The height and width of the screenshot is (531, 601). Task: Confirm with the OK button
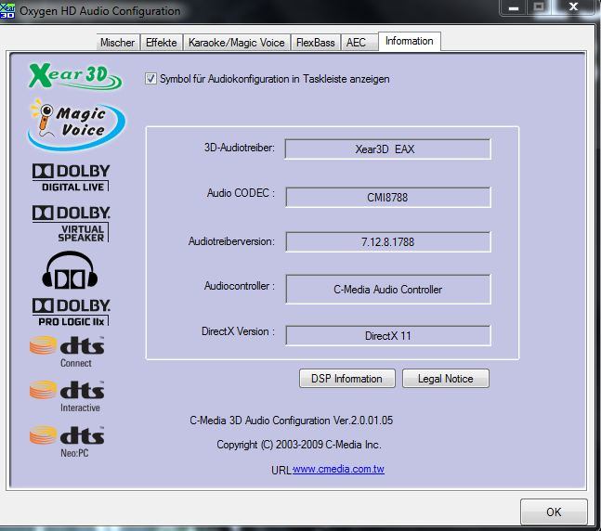[x=554, y=512]
